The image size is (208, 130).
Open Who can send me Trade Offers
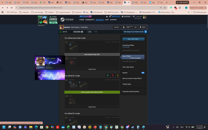132,78
